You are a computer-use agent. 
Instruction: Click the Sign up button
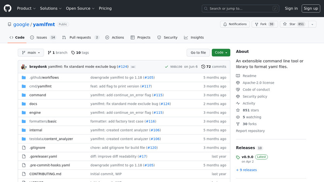click(311, 8)
